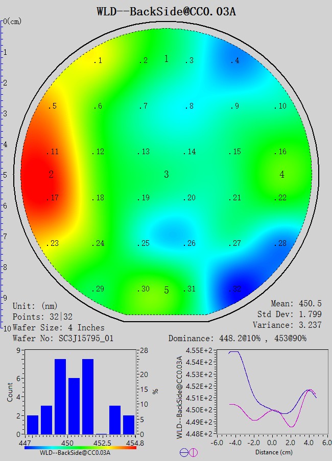Click the Dominance percentile readout line
The image size is (332, 461).
[238, 339]
